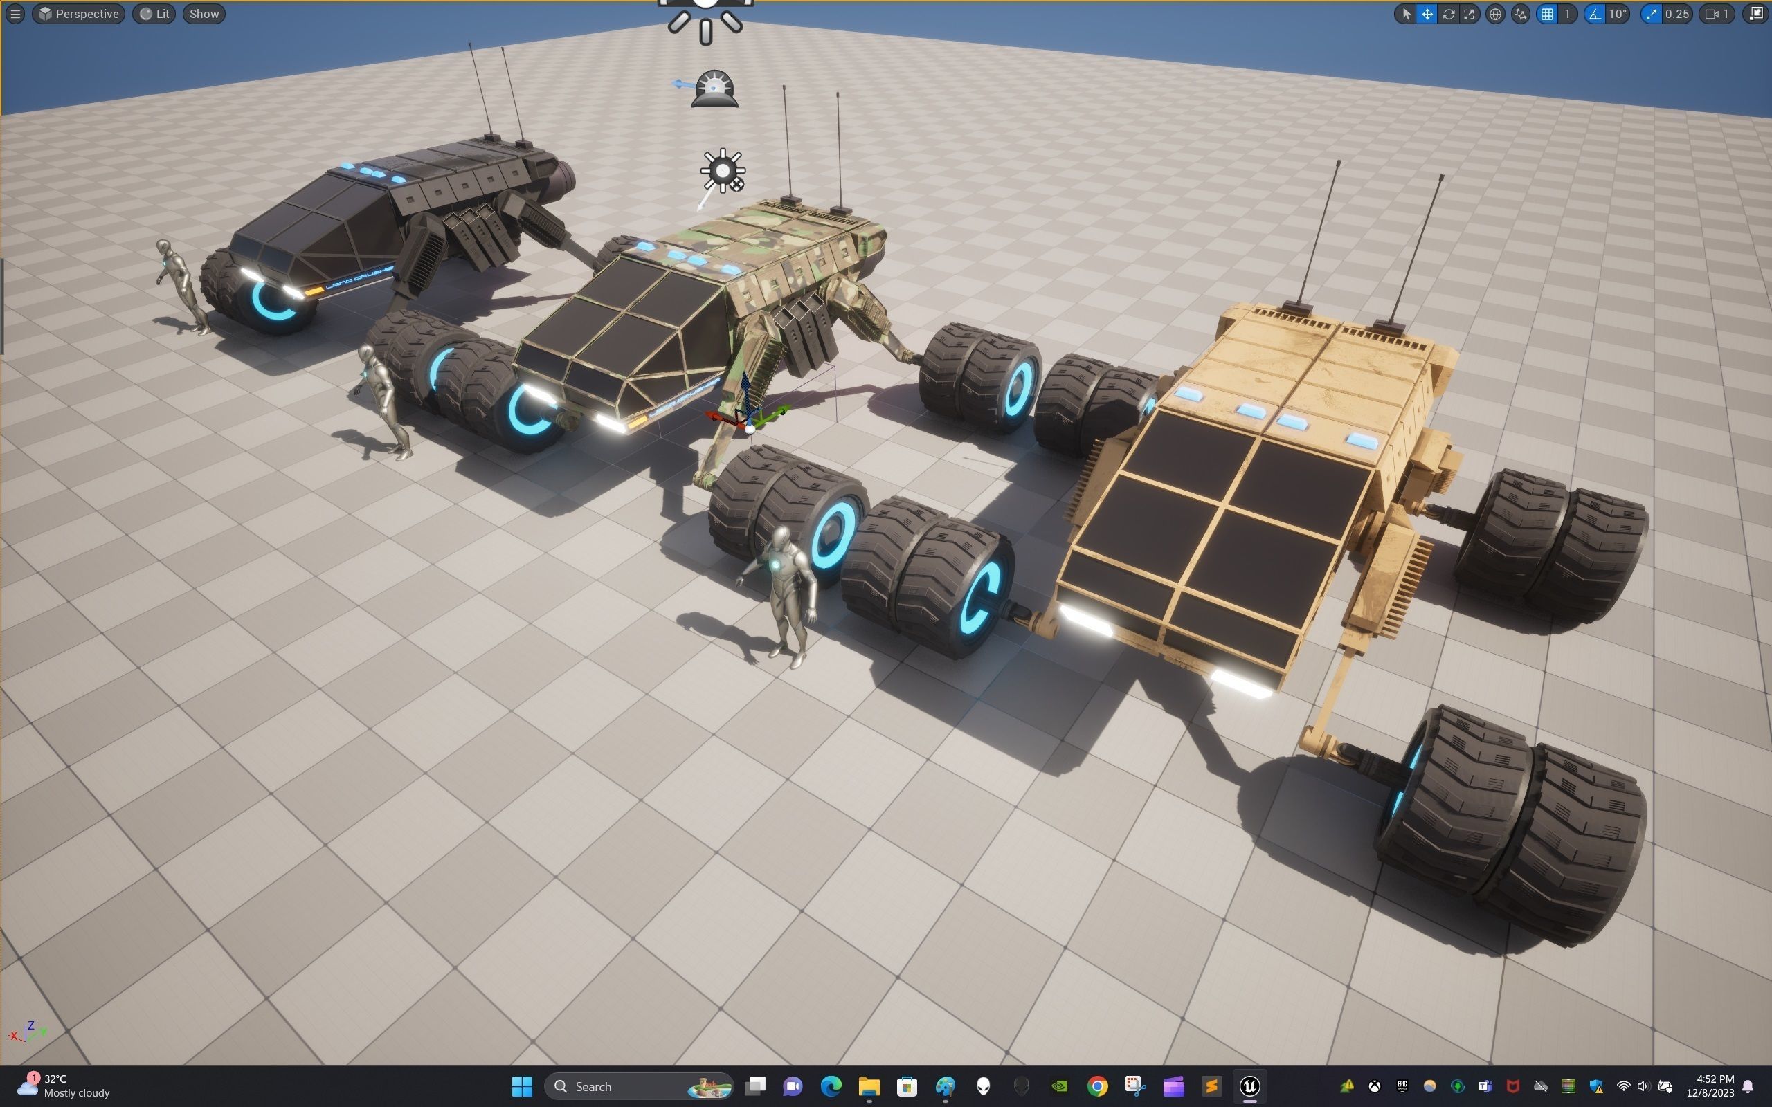Open Clipchamp from taskbar
The width and height of the screenshot is (1772, 1107).
click(1174, 1086)
